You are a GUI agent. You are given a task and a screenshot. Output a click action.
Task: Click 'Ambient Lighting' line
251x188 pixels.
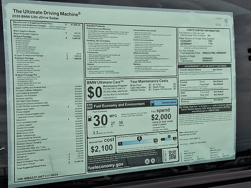coord(24,98)
